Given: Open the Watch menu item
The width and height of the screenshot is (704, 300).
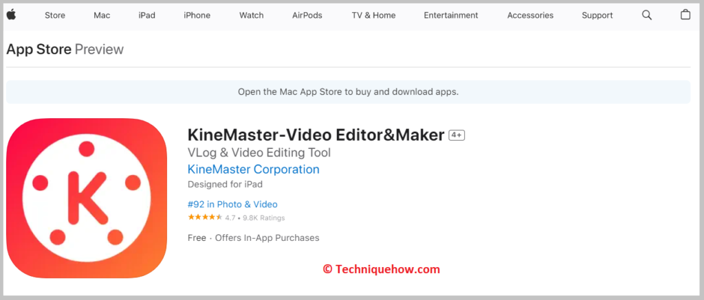Looking at the screenshot, I should 252,15.
